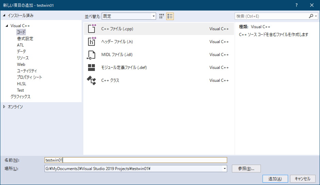Select the C++ ファイル (.cpp) row text
The width and height of the screenshot is (320, 185).
(117, 29)
